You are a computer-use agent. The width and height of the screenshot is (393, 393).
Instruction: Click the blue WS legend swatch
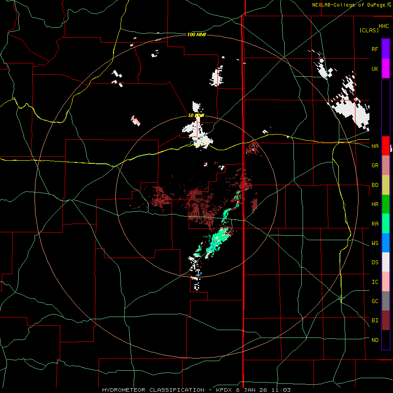386,243
